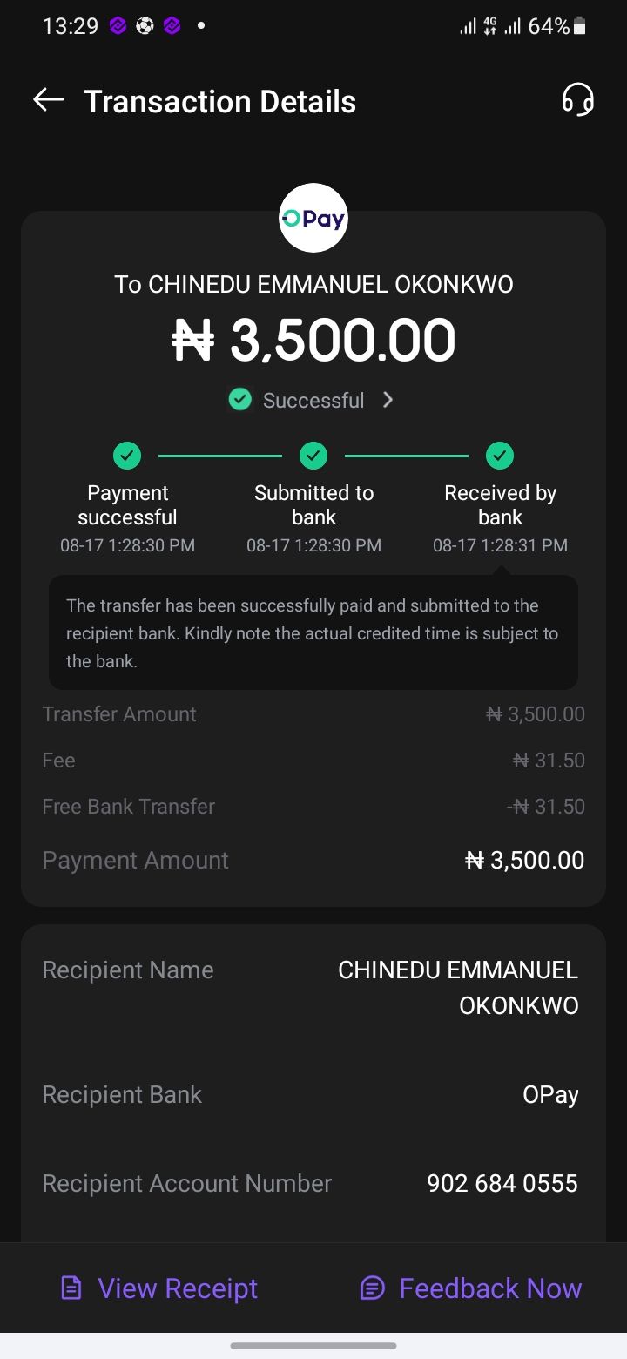The width and height of the screenshot is (627, 1359).
Task: Open Feedback Now
Action: pyautogui.click(x=489, y=1288)
